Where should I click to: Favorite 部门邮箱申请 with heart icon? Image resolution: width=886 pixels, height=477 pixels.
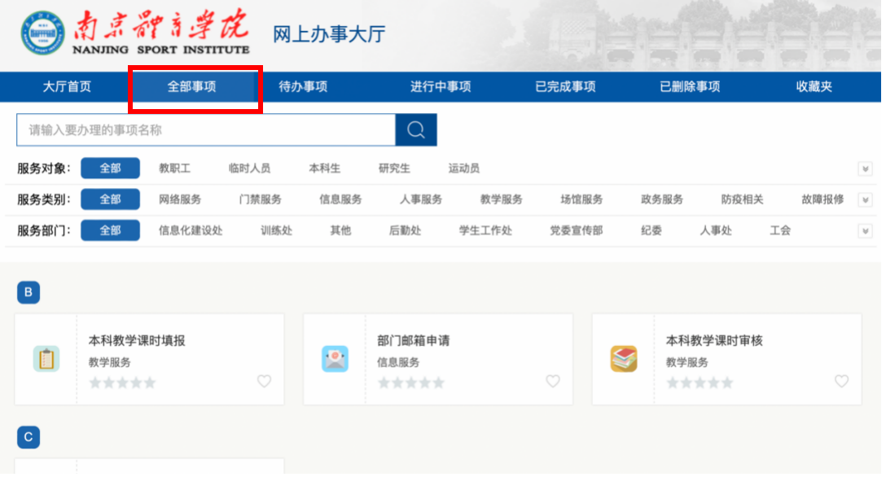(553, 381)
